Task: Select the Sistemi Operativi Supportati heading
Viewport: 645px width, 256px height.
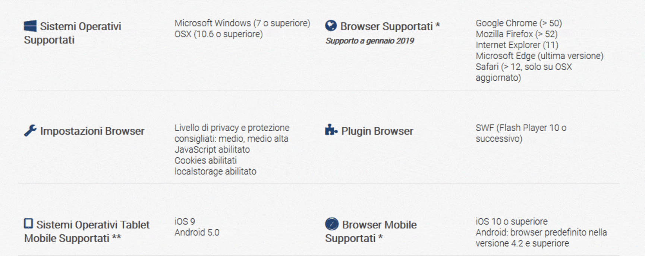Action: tap(73, 33)
